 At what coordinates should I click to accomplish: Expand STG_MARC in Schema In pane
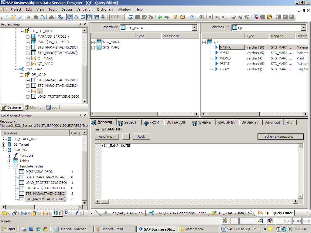pos(93,48)
